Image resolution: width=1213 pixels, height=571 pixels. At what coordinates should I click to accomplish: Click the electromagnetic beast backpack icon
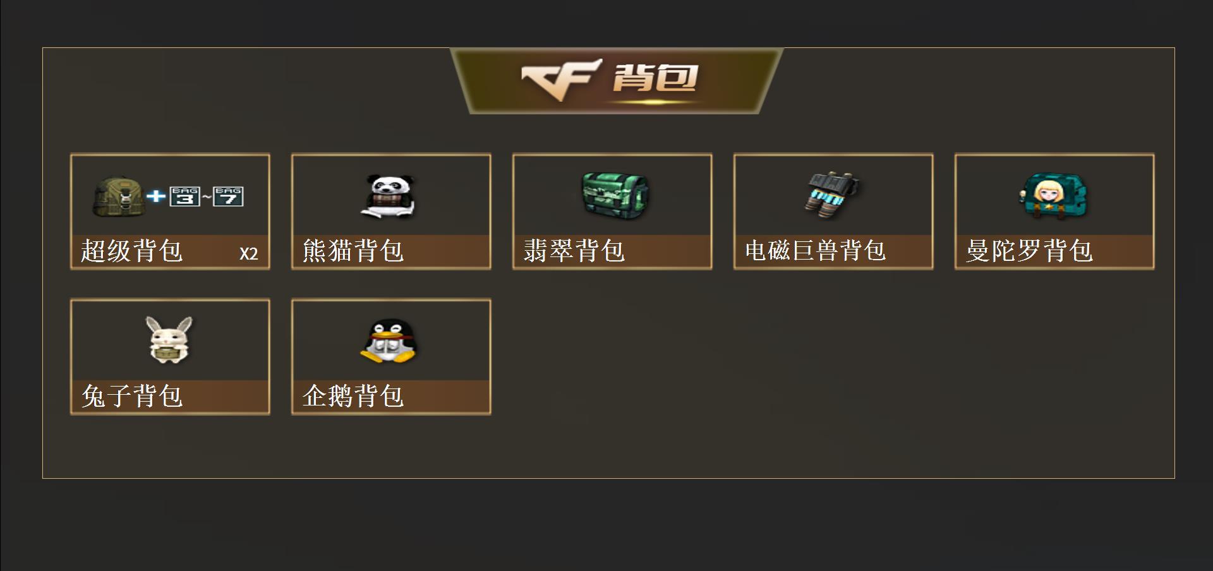pyautogui.click(x=833, y=195)
